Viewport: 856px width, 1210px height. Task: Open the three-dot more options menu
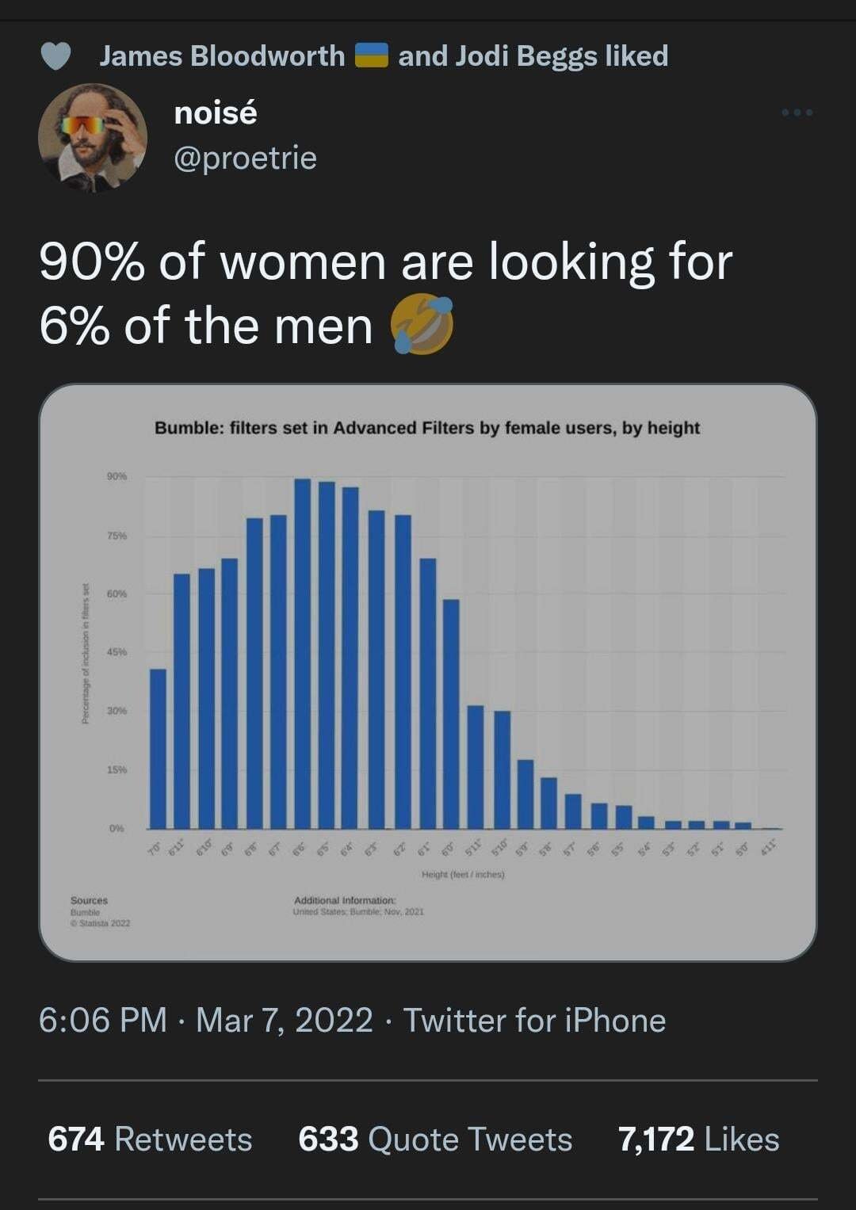pos(797,113)
